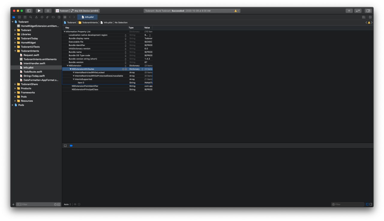The width and height of the screenshot is (384, 221).
Task: Select the Info.plist editor tab
Action: tap(88, 17)
